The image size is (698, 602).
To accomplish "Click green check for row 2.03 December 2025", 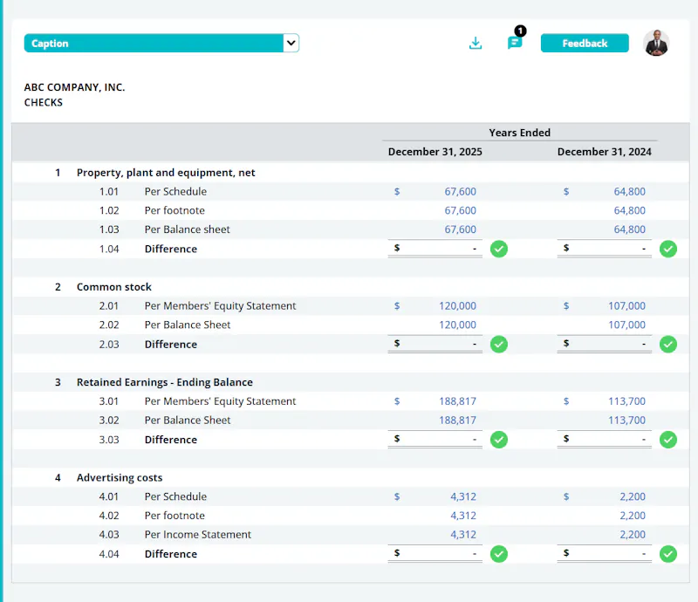I will coord(499,345).
